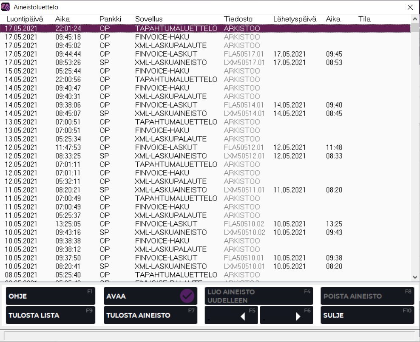Click the Pankki column header

(110, 19)
